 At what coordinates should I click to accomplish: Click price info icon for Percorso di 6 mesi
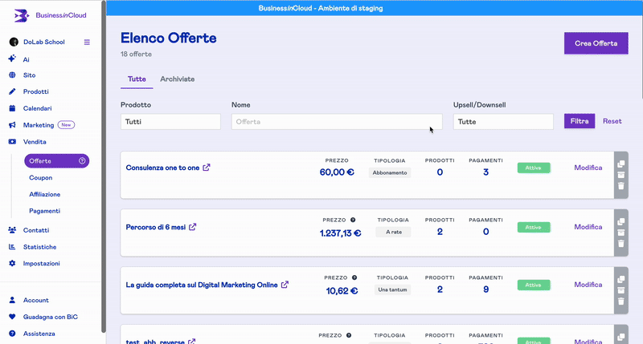click(x=354, y=219)
